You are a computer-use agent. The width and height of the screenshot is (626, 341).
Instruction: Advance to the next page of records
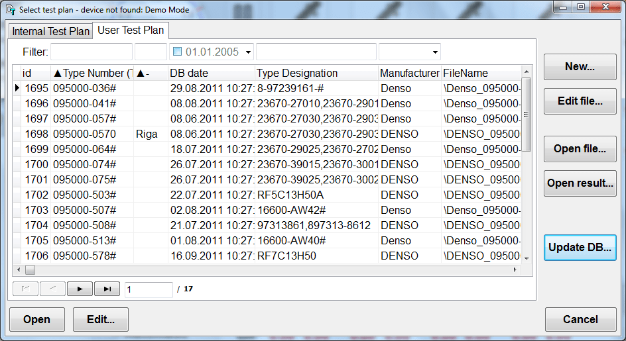tap(80, 289)
